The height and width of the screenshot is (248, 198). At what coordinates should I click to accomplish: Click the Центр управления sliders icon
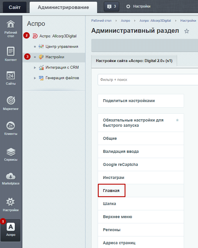click(41, 46)
